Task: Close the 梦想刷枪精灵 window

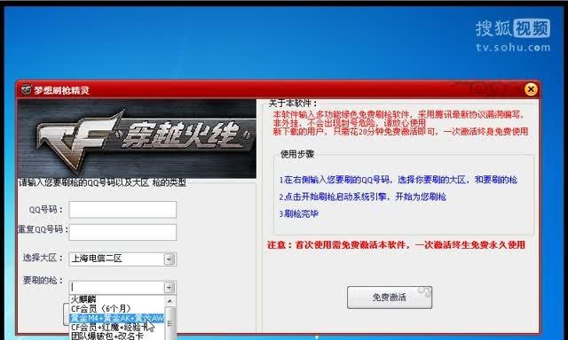Action: click(x=531, y=89)
